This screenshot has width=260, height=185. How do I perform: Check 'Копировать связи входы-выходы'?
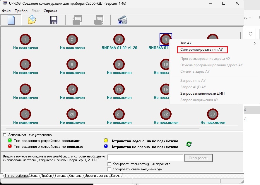(x=109, y=169)
